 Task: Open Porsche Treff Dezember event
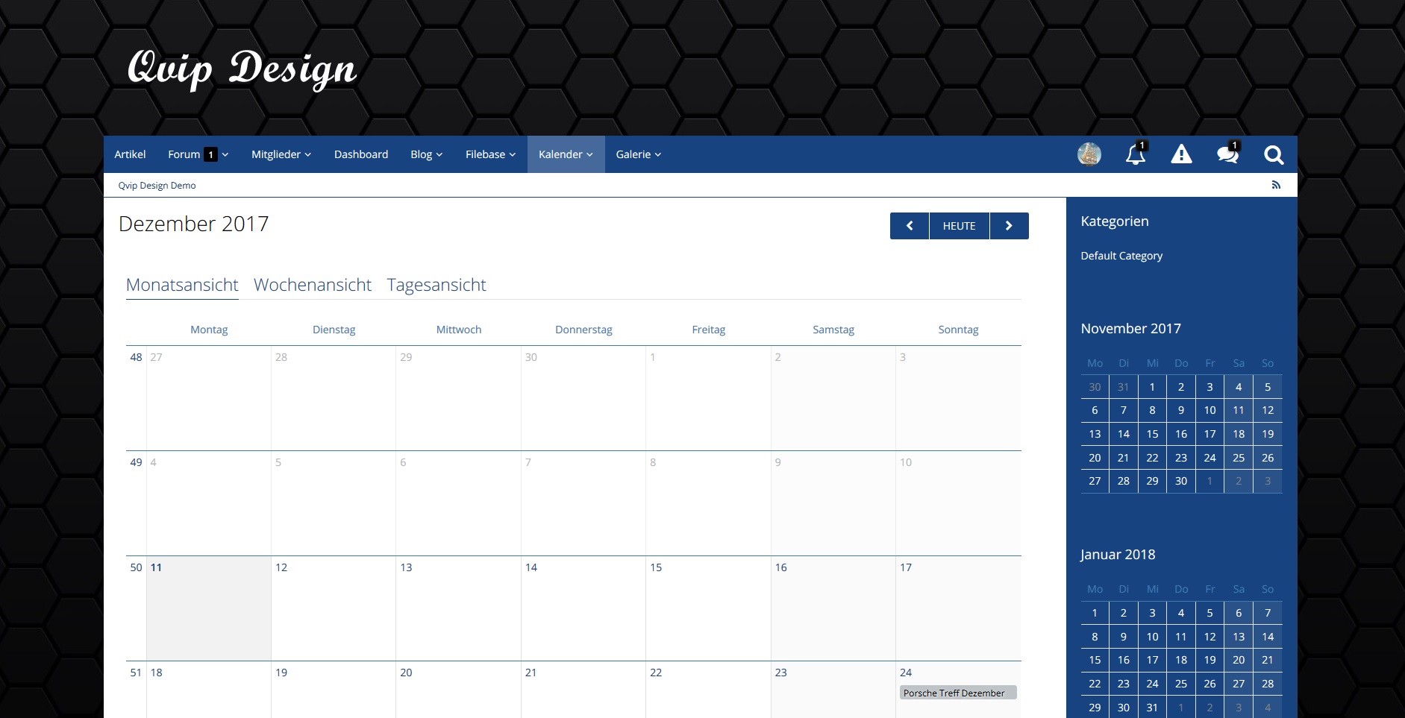pyautogui.click(x=958, y=693)
